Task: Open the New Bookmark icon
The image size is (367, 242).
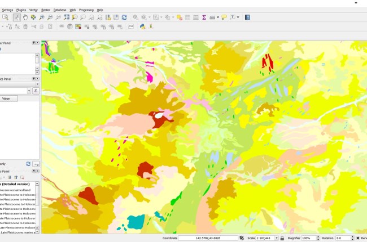Action: pos(108,17)
